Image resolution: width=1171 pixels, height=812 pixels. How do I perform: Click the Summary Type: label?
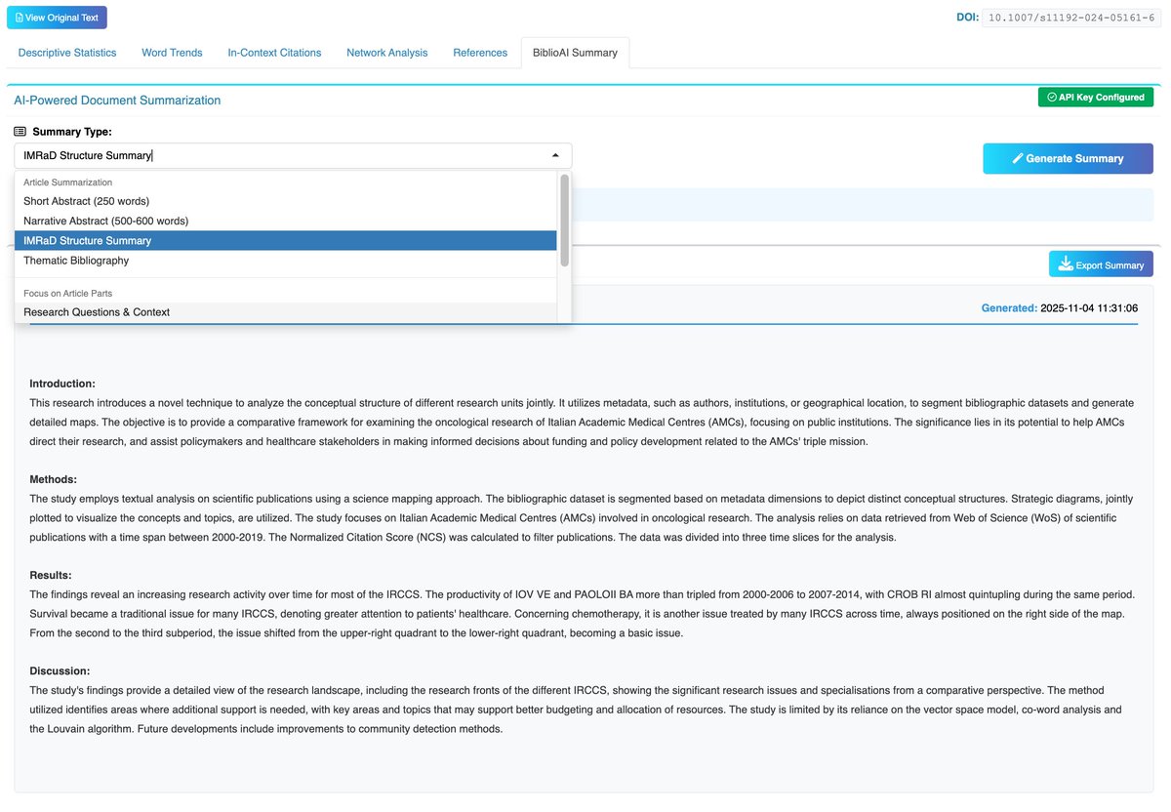[72, 132]
